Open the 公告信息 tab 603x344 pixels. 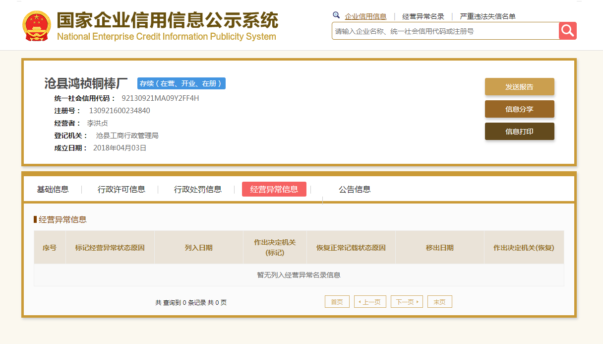point(355,189)
